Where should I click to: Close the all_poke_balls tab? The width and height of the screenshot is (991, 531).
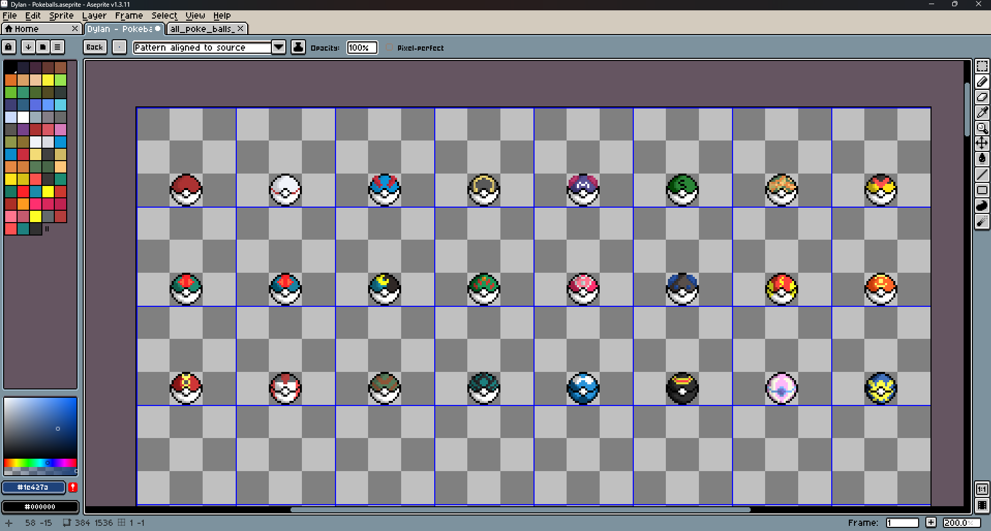(240, 28)
